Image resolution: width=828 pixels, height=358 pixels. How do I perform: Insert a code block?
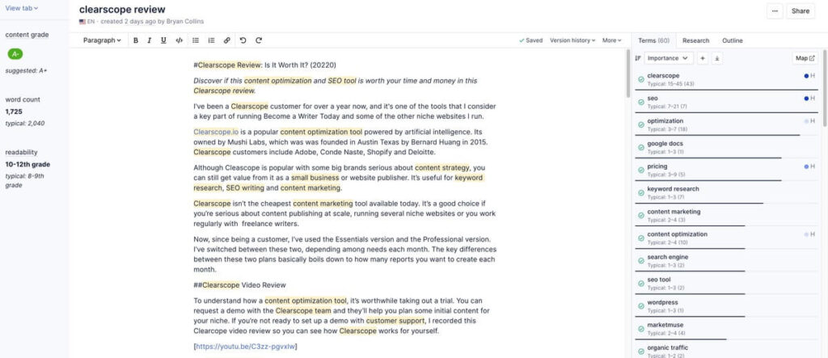(179, 40)
